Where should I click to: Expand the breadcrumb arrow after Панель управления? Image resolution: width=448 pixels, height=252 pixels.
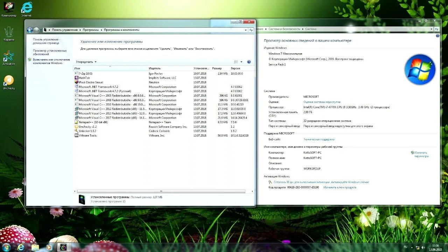pos(80,30)
